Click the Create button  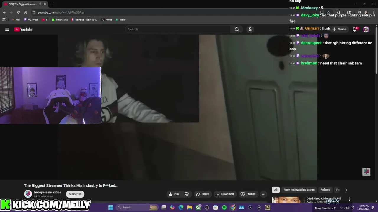(339, 29)
